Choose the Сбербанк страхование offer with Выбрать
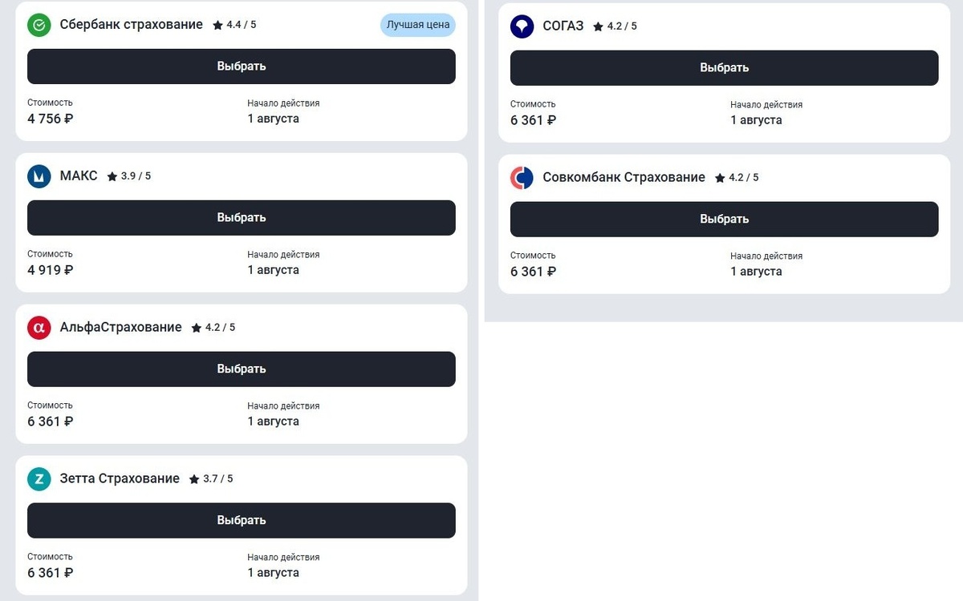Screen dimensions: 963x601 (x=242, y=67)
